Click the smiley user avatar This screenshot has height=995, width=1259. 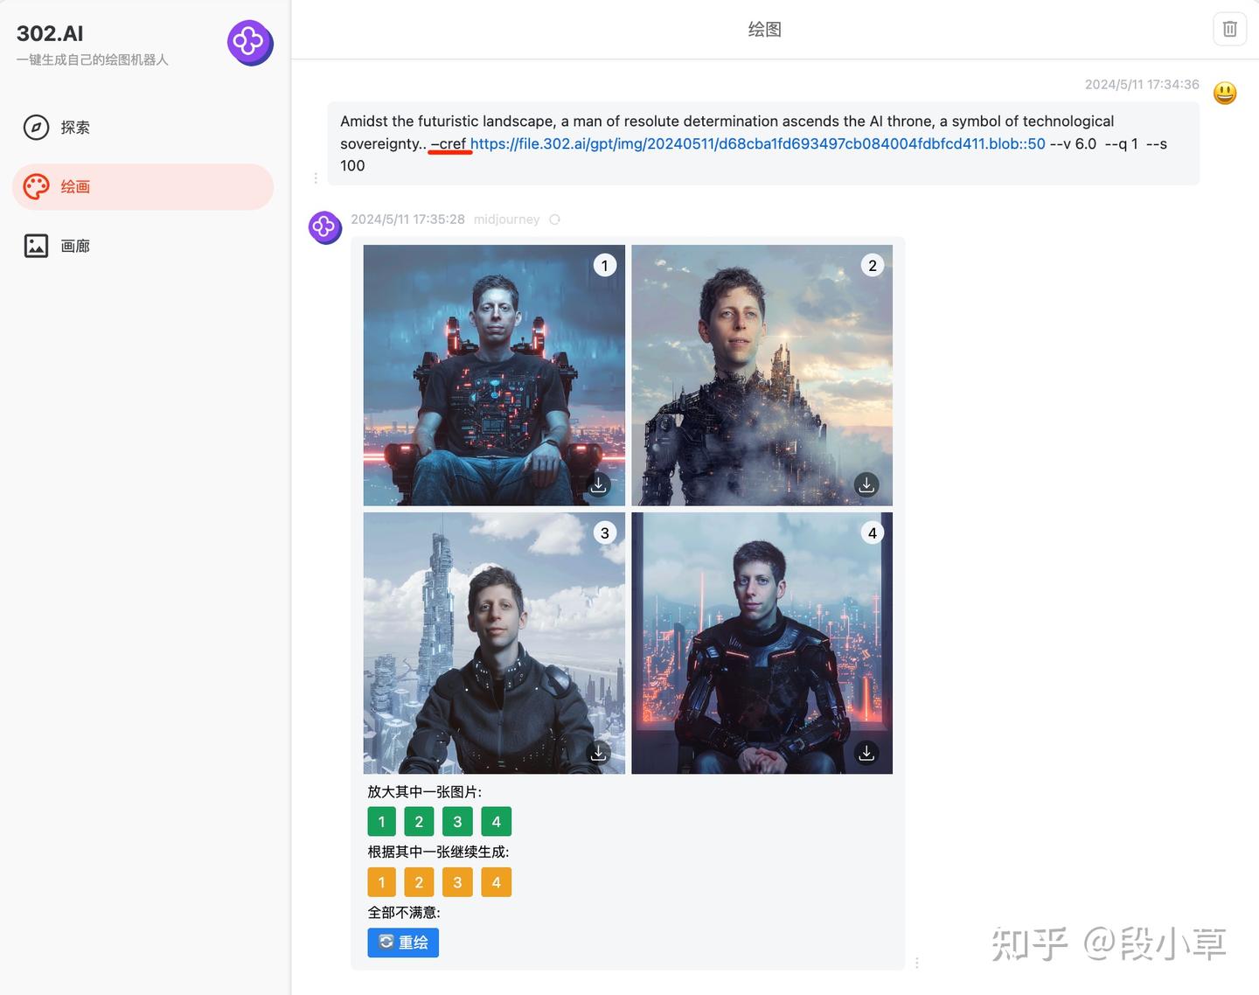1225,93
